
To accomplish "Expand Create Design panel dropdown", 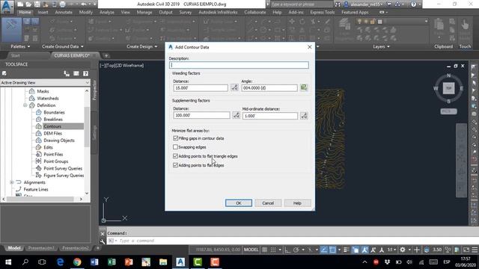I will (x=142, y=46).
